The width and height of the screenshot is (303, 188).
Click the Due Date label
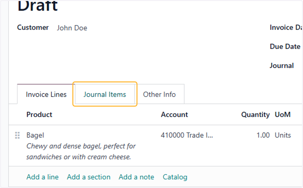coord(285,47)
